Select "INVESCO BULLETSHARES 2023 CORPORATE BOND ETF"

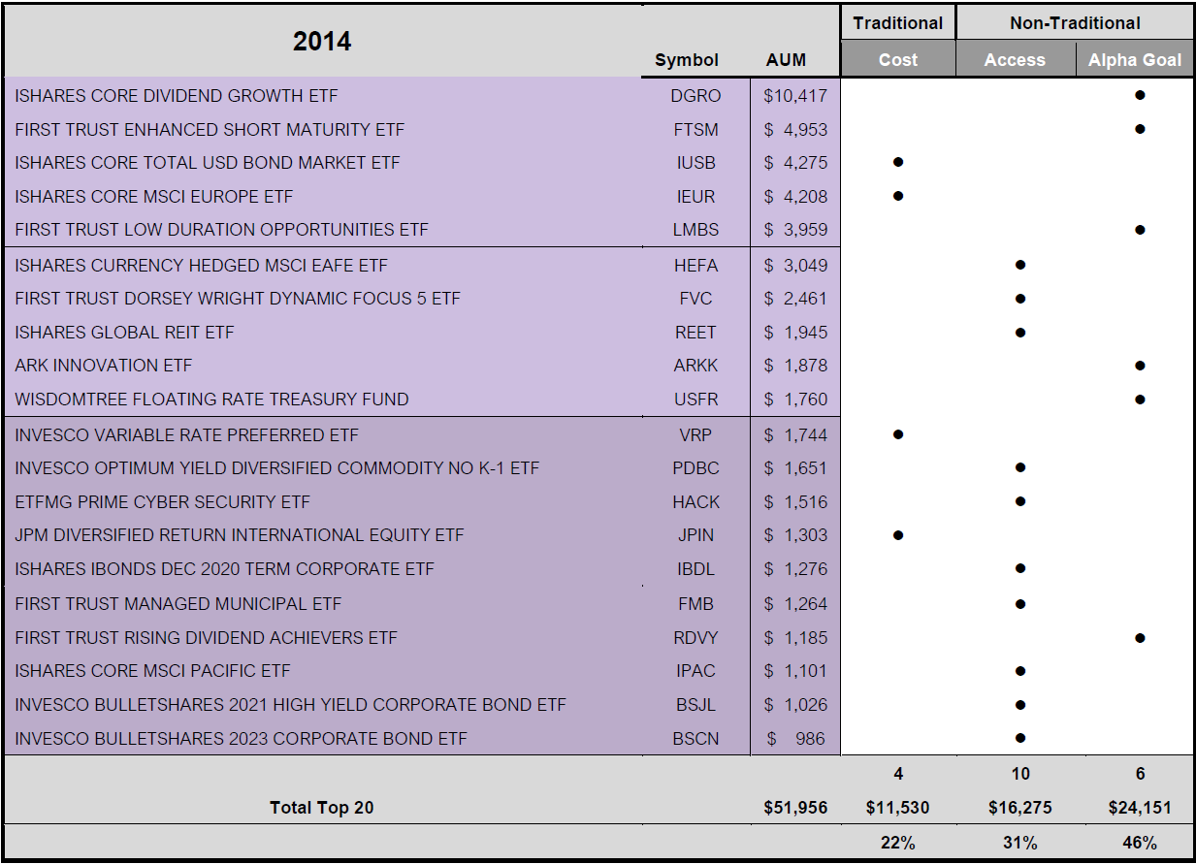coord(242,738)
